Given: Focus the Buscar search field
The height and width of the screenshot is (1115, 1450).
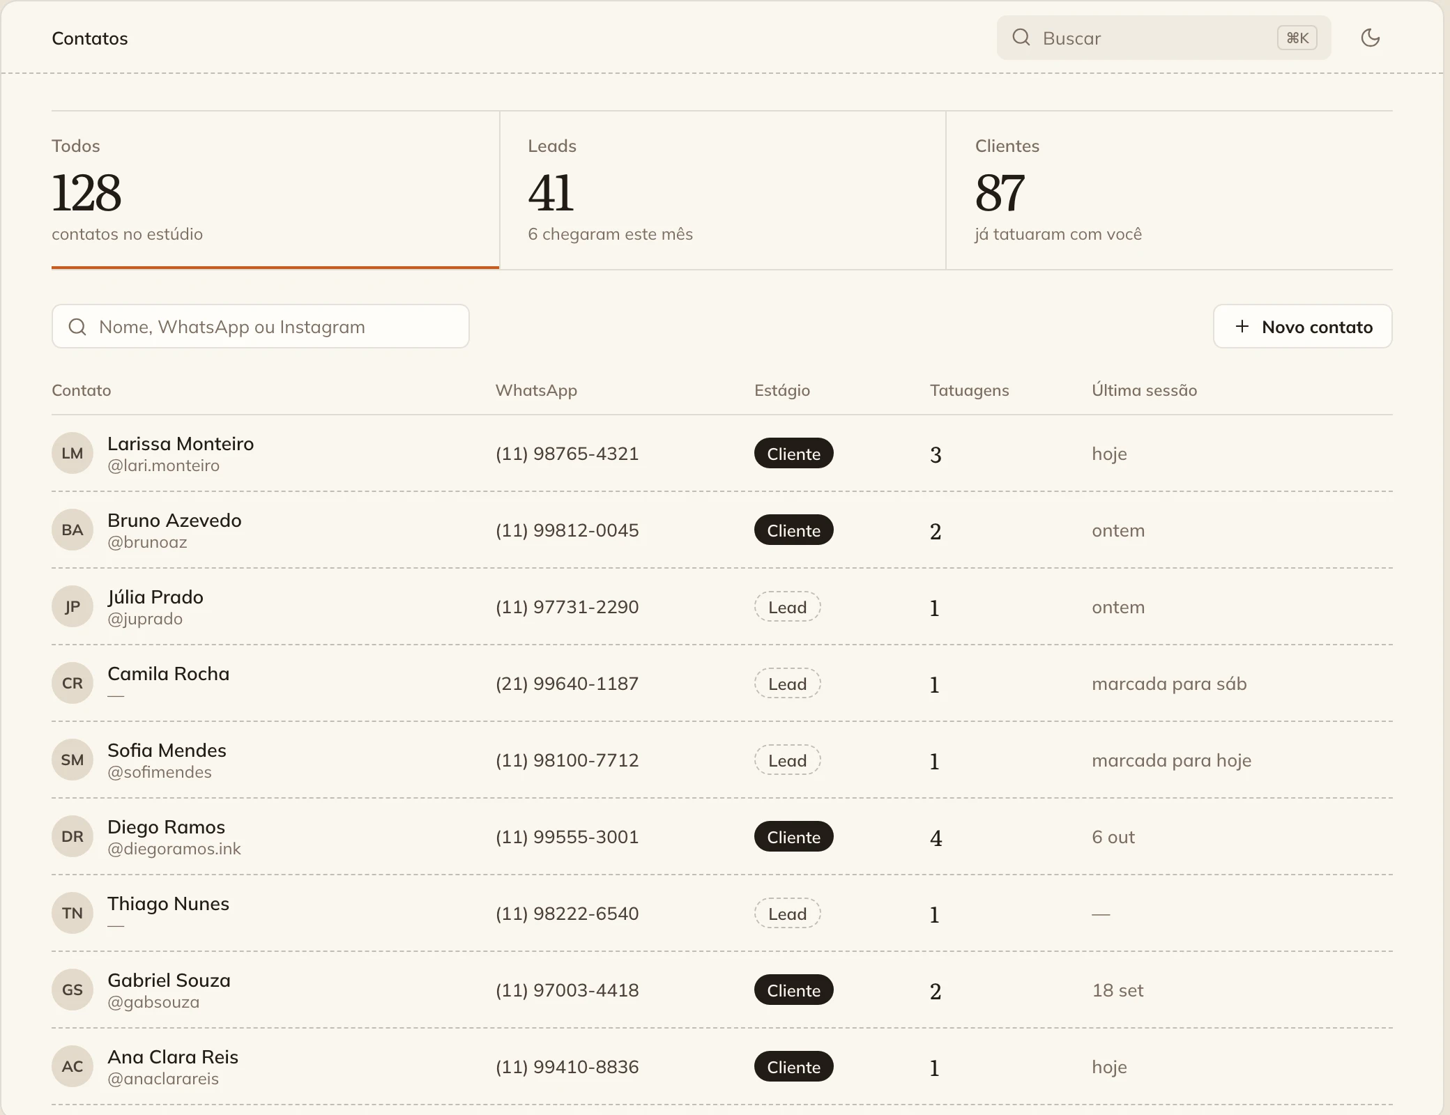Looking at the screenshot, I should point(1163,38).
